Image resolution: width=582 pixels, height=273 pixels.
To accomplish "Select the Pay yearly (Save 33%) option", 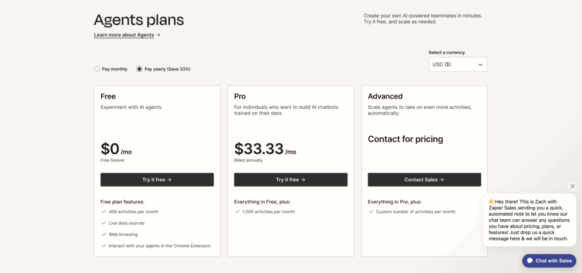I will 139,69.
